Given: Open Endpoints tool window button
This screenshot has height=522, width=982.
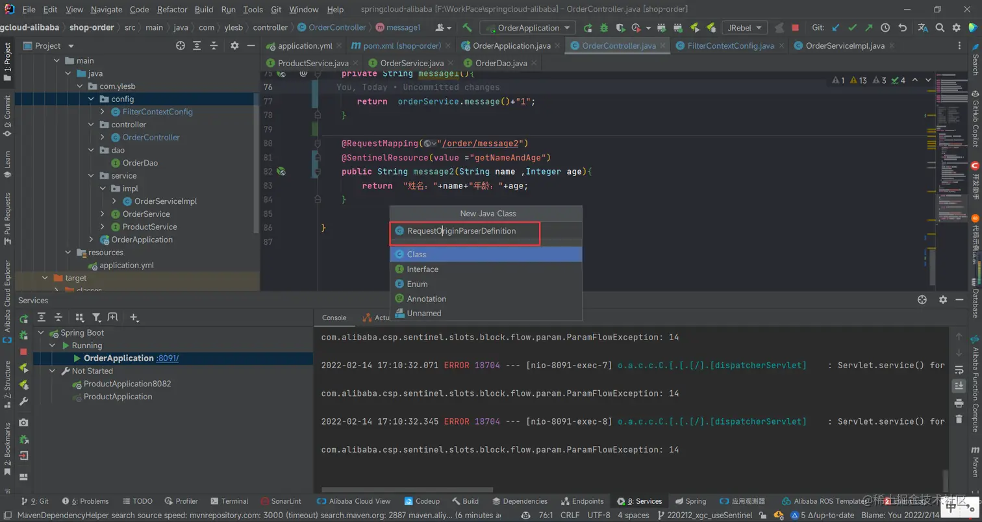Looking at the screenshot, I should pos(581,501).
